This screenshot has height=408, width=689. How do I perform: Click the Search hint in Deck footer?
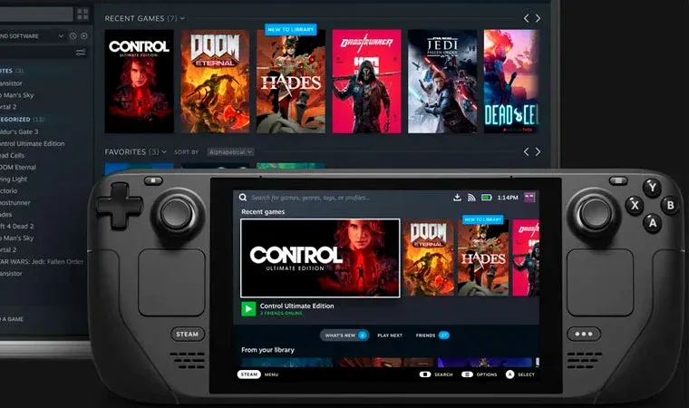click(x=436, y=374)
